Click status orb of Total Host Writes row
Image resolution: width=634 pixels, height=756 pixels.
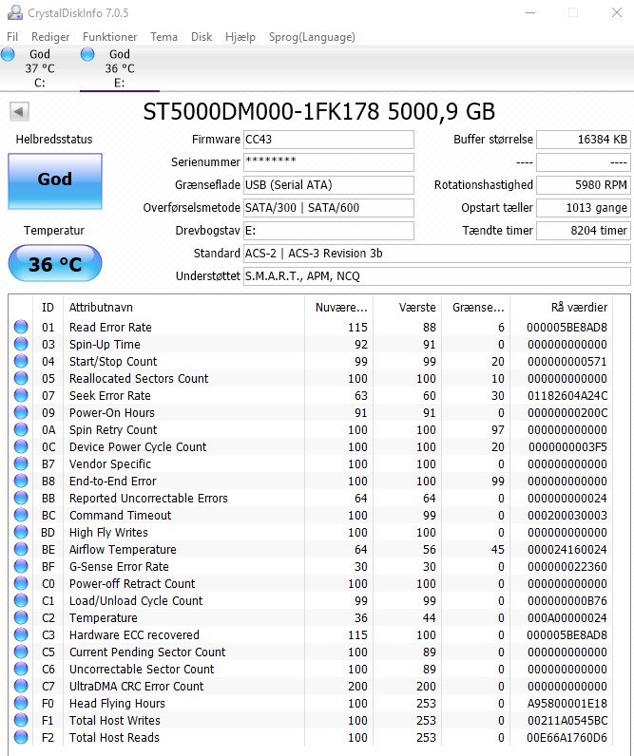pos(21,720)
